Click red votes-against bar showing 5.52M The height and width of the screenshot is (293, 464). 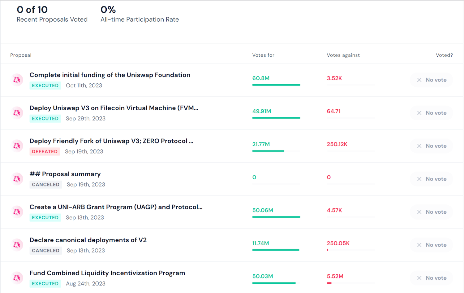click(x=329, y=283)
